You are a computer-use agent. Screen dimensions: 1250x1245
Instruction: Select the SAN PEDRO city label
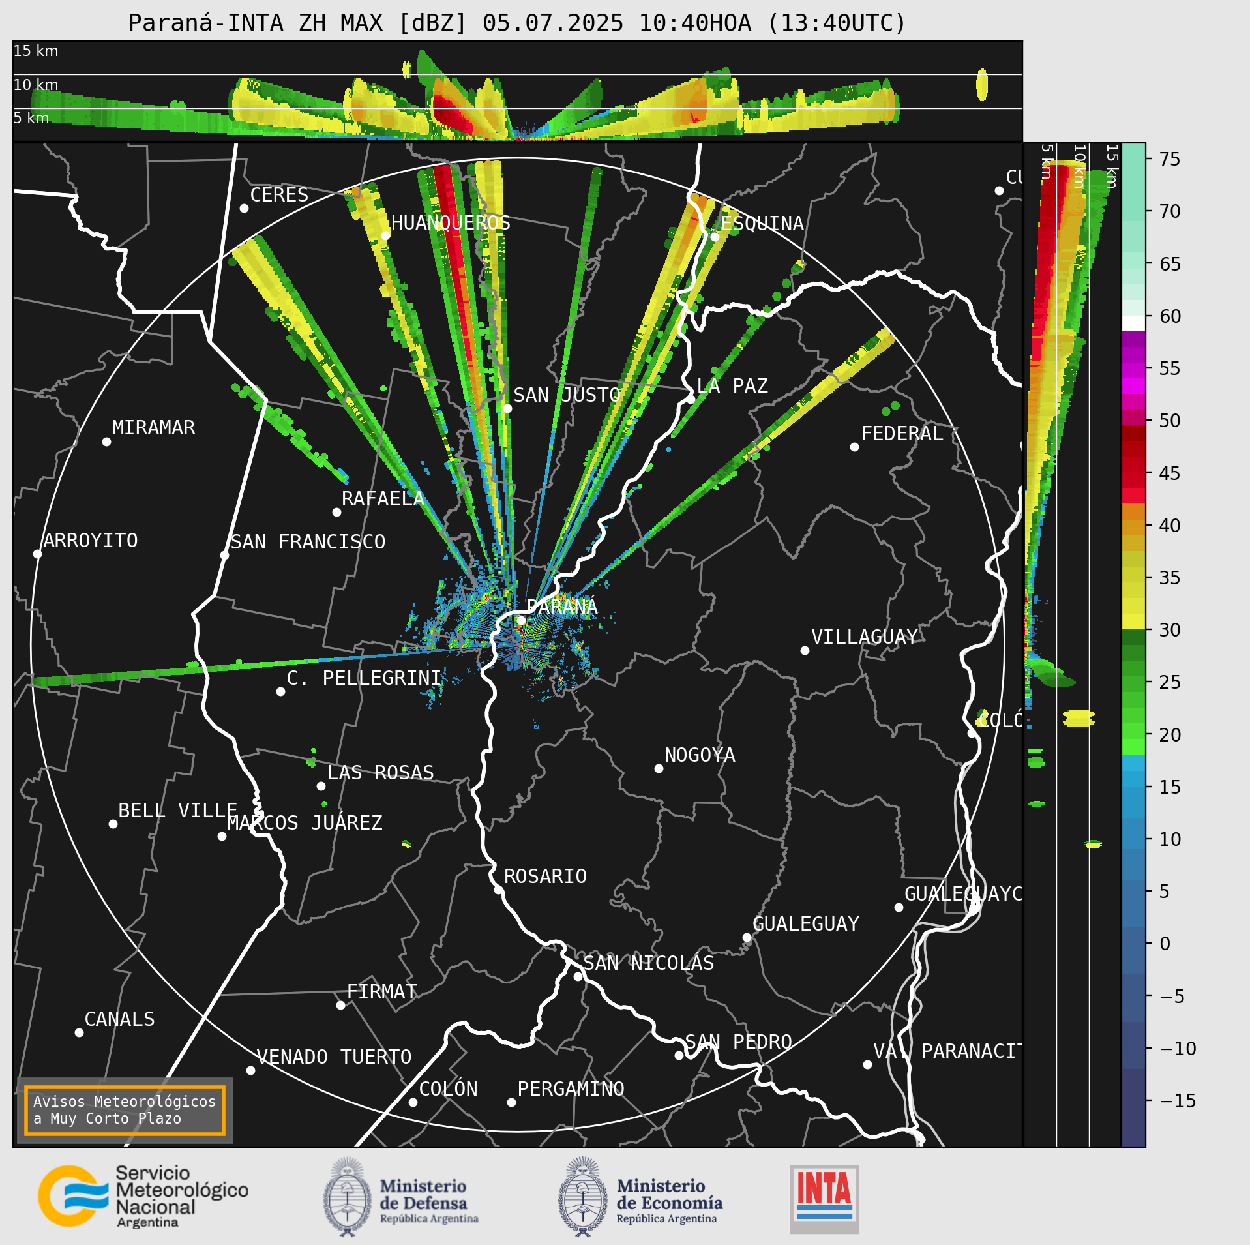click(739, 1042)
